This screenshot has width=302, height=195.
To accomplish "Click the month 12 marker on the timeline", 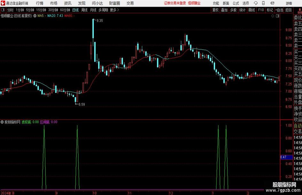I will tap(171, 193).
